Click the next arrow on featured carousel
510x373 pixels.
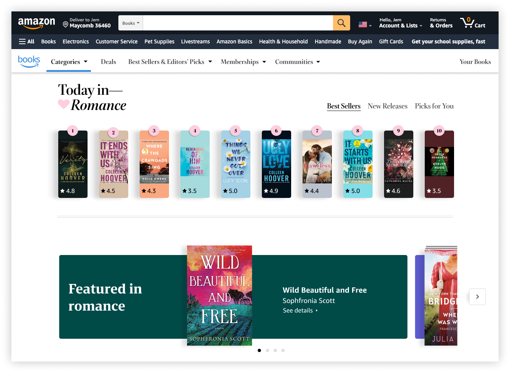[477, 296]
